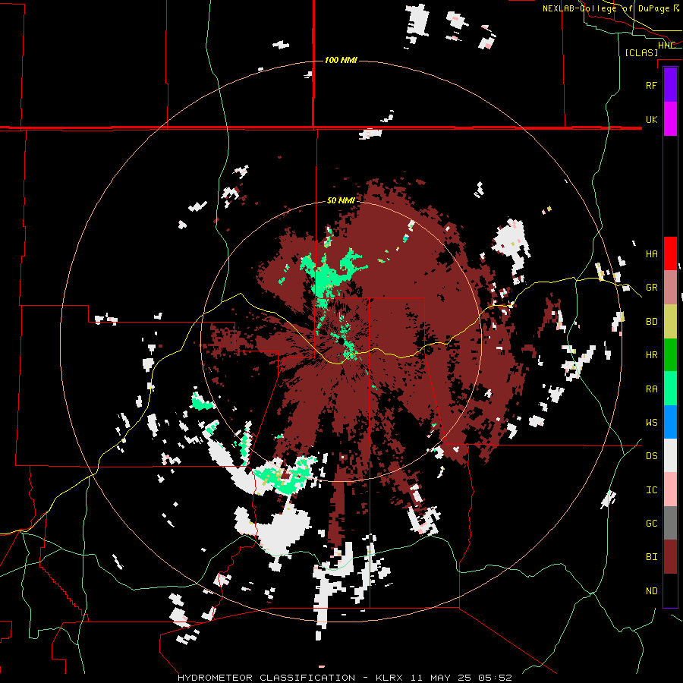Screen dimensions: 683x683
Task: Click the RA legend label
Action: tap(651, 389)
